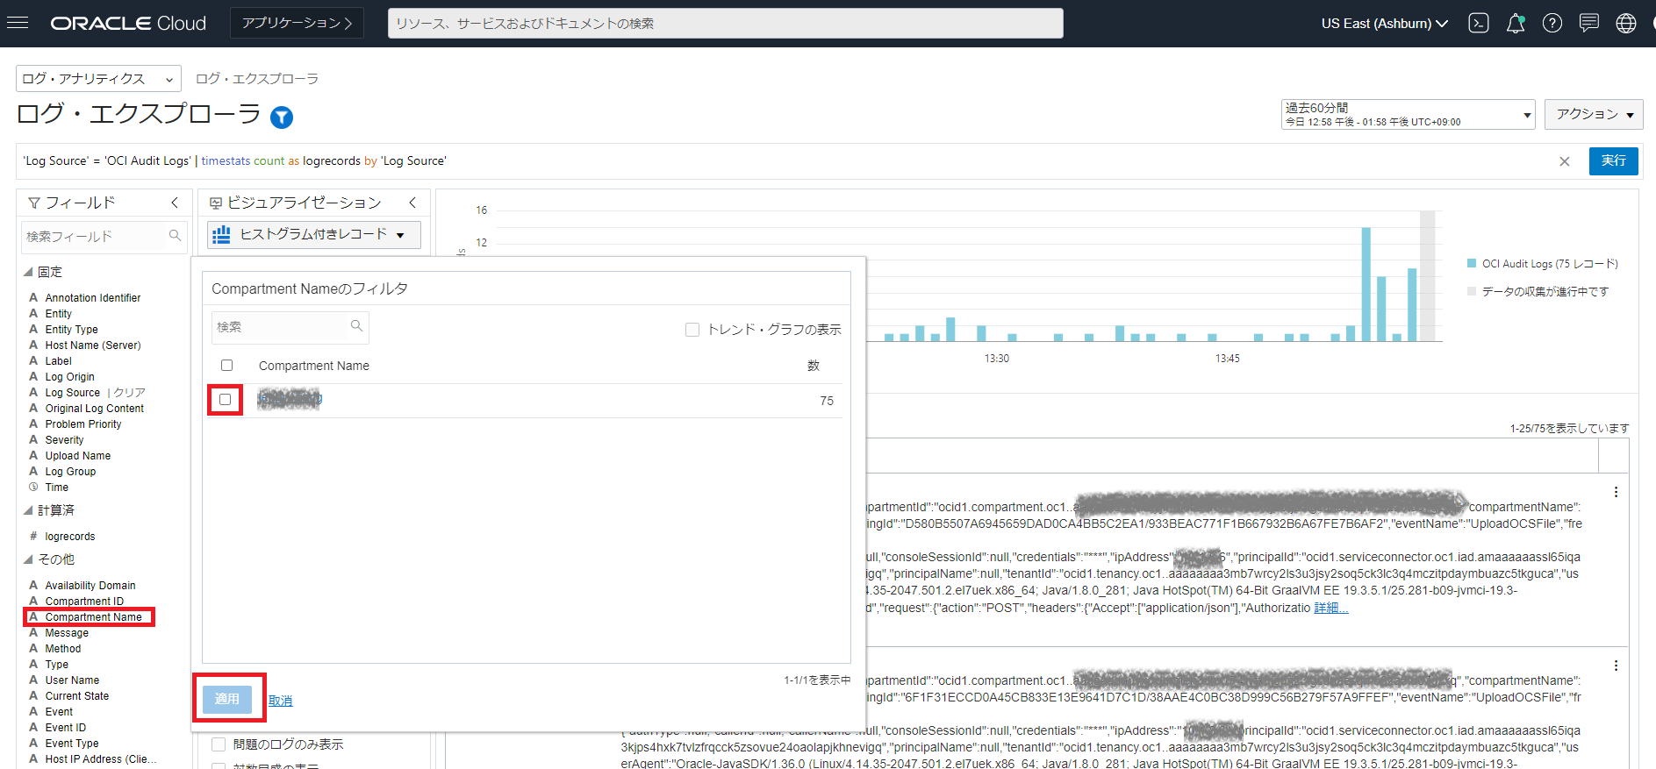Screen dimensions: 1656x769
Task: Check the compartment row with 75 count
Action: (x=226, y=400)
